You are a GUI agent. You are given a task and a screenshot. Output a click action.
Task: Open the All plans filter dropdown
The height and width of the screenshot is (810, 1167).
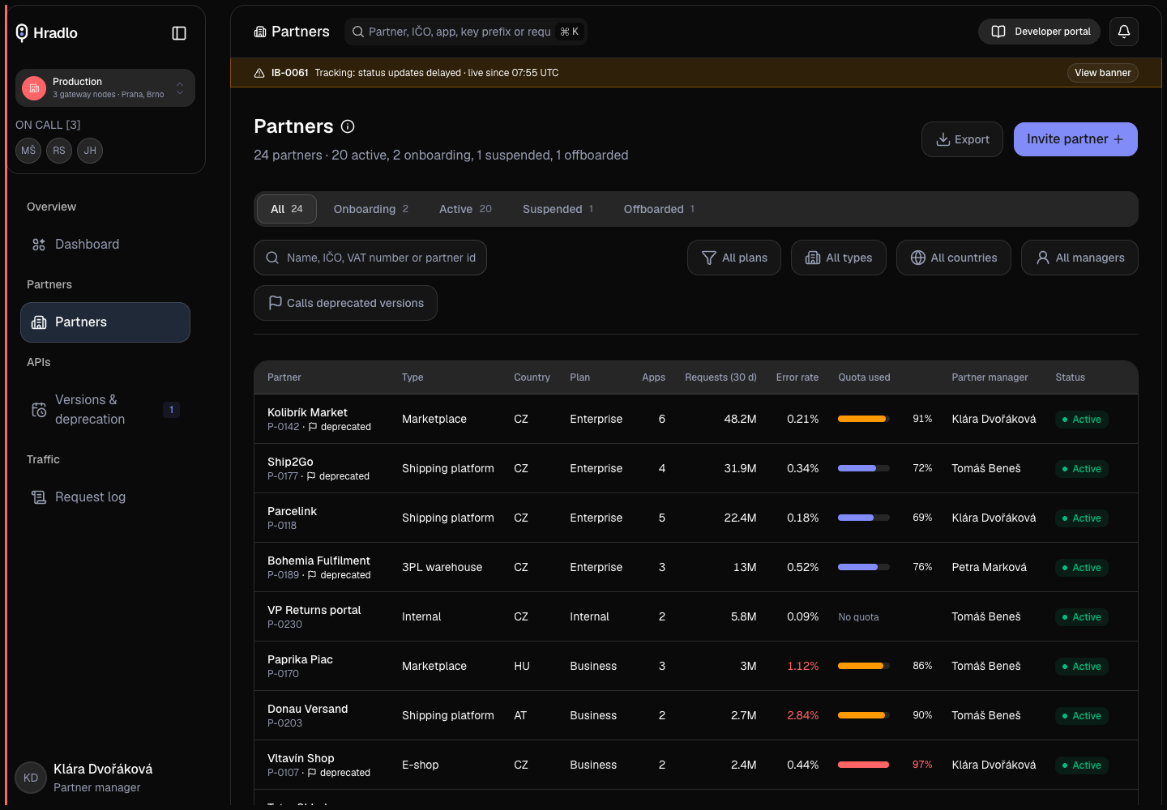734,258
